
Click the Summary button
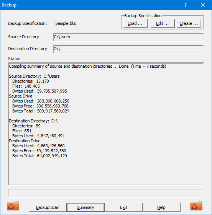[85, 207]
